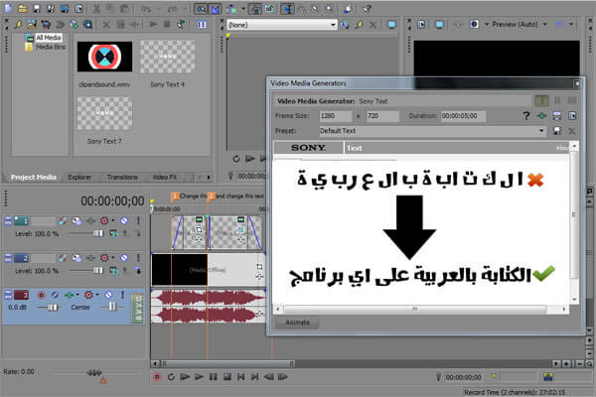Toggle Ignore Event Grouping
Screen dimensions: 596x397
[x=270, y=8]
